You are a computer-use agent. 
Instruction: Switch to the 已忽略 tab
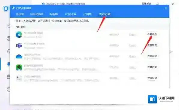click(x=87, y=14)
